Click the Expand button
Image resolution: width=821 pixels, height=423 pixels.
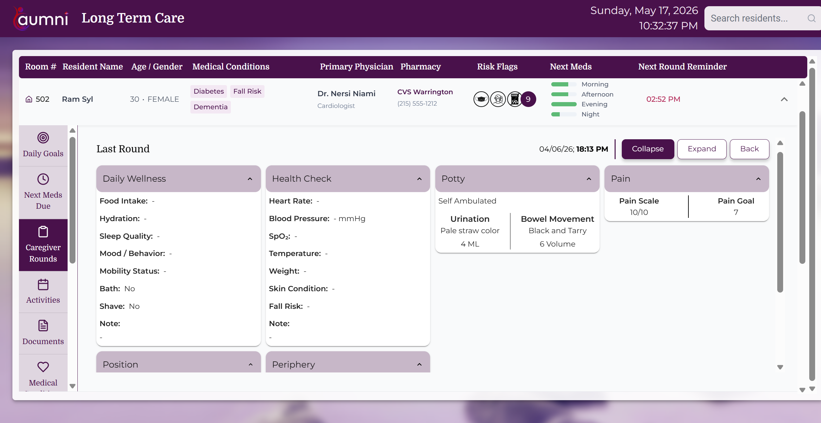click(x=702, y=149)
